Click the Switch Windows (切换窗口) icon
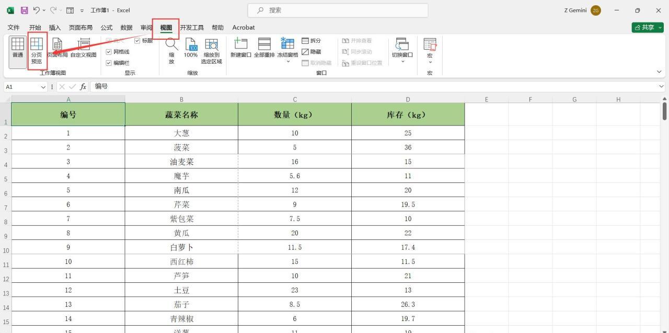Screen dimensions: 669x333 pos(402,44)
